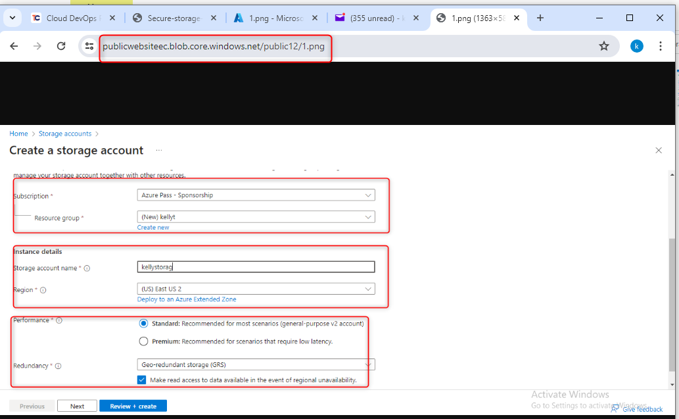Expand the Redundancy dropdown
This screenshot has width=679, height=419.
256,364
